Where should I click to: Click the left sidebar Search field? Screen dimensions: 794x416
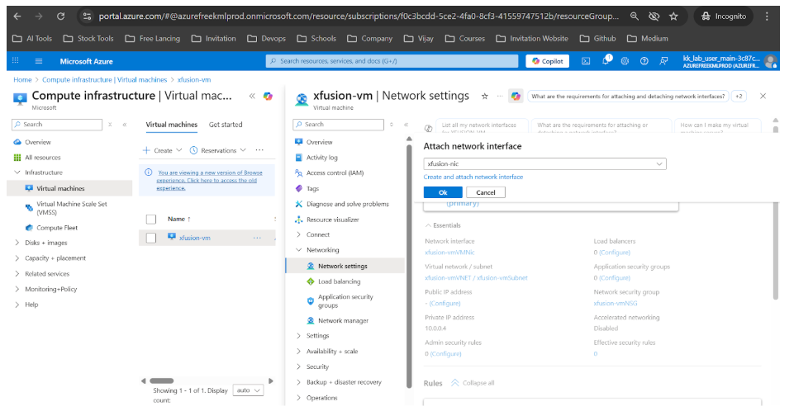point(57,125)
